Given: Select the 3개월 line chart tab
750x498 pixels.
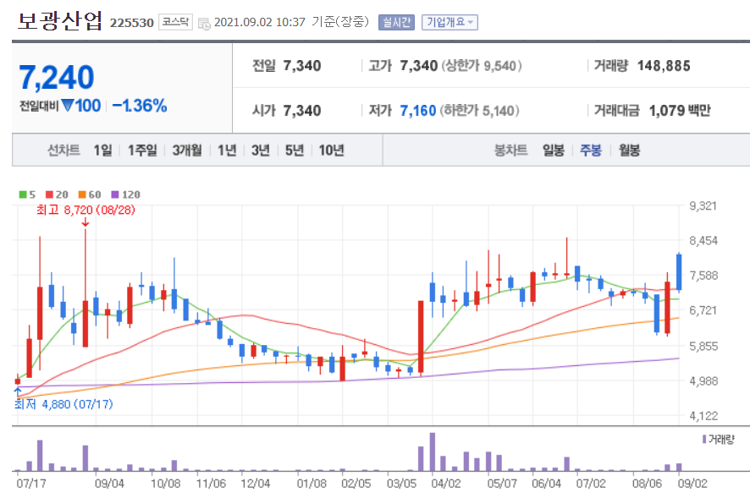Looking at the screenshot, I should 187,150.
